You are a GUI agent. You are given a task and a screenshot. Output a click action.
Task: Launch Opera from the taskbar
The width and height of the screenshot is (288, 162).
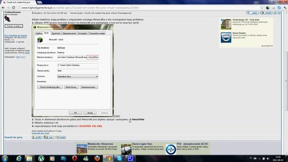[75, 158]
